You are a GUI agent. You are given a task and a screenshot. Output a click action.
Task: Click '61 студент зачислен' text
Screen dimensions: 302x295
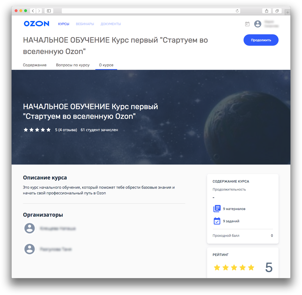click(x=99, y=130)
